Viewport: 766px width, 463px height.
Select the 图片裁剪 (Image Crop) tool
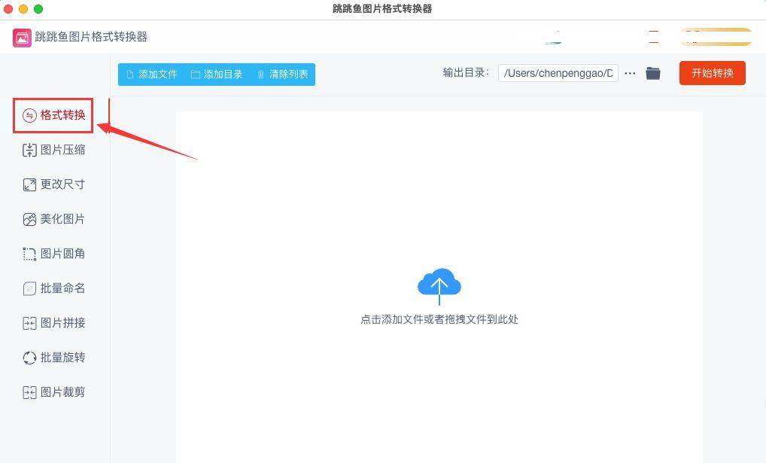53,392
